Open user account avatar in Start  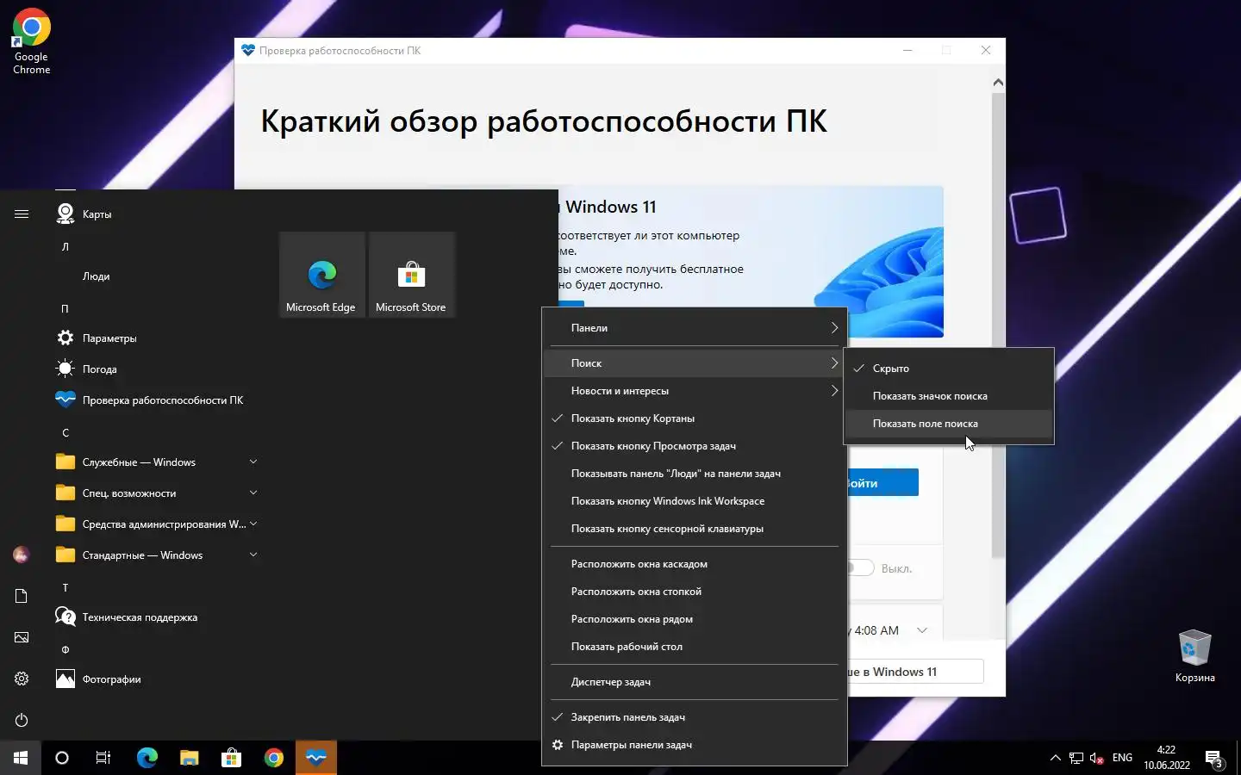(22, 555)
